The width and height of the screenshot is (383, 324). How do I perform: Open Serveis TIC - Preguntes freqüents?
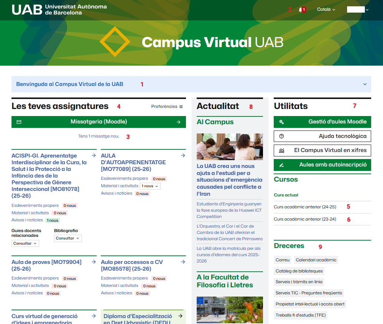pos(309,293)
